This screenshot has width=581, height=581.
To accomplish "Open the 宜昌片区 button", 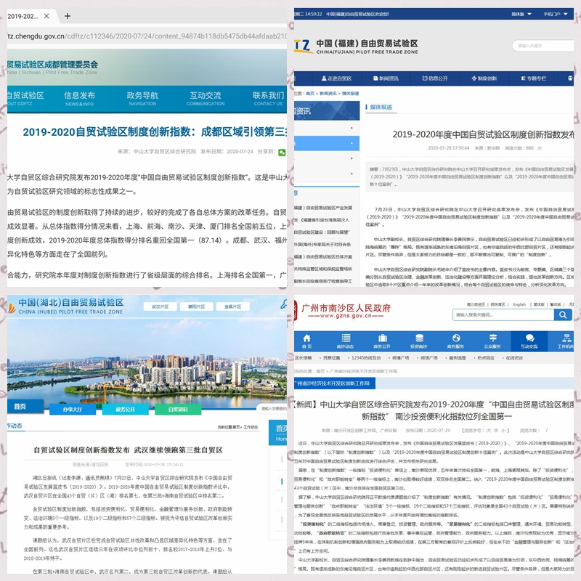I will tap(232, 306).
